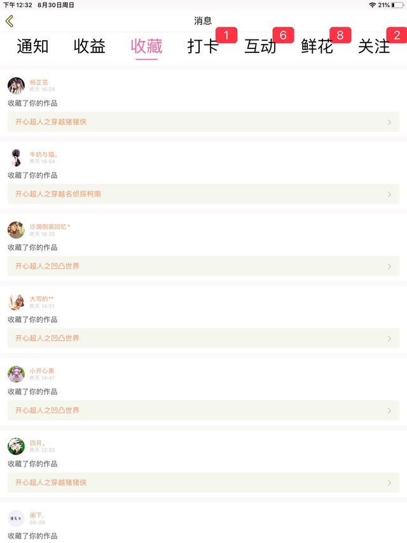407x543 pixels.
Task: Tap the 大写的** user avatar
Action: point(17,302)
